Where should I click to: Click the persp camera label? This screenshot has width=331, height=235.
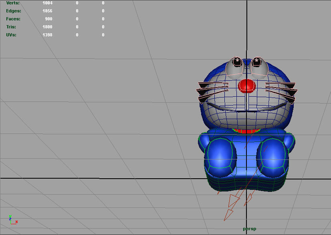(x=249, y=229)
